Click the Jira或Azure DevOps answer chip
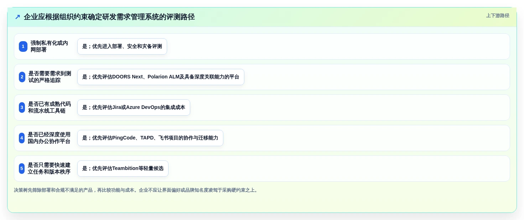The width and height of the screenshot is (524, 220). [x=134, y=108]
